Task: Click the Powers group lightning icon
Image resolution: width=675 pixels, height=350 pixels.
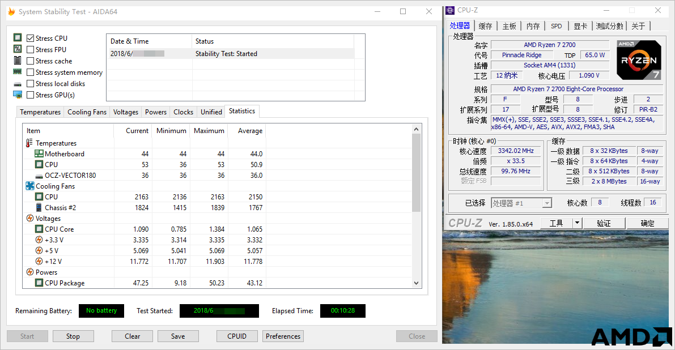Action: click(29, 272)
